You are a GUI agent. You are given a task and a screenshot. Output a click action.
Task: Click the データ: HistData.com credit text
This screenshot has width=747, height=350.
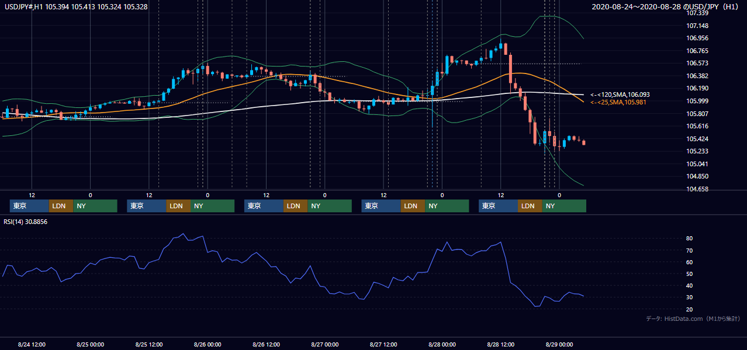pos(693,319)
